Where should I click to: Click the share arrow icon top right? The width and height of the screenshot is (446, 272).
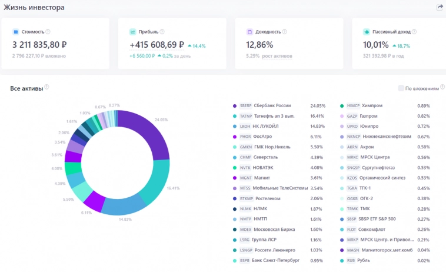[440, 7]
